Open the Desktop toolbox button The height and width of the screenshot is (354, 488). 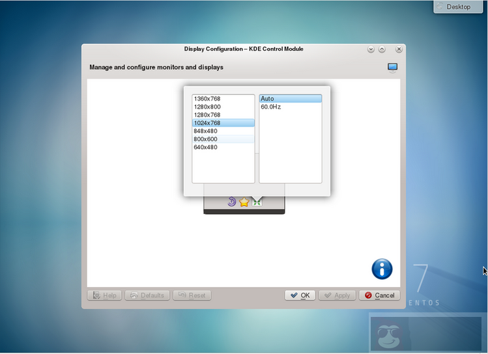tap(458, 7)
